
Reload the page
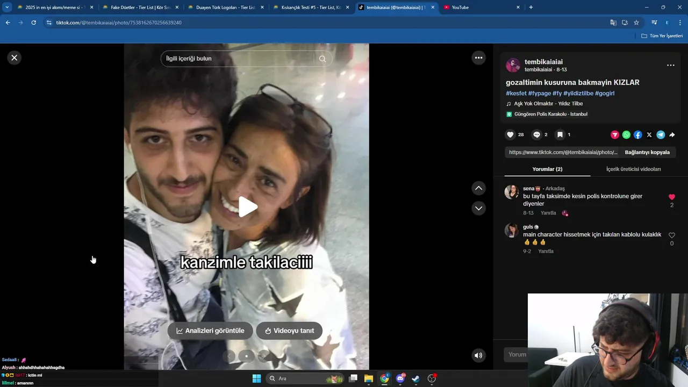point(33,23)
